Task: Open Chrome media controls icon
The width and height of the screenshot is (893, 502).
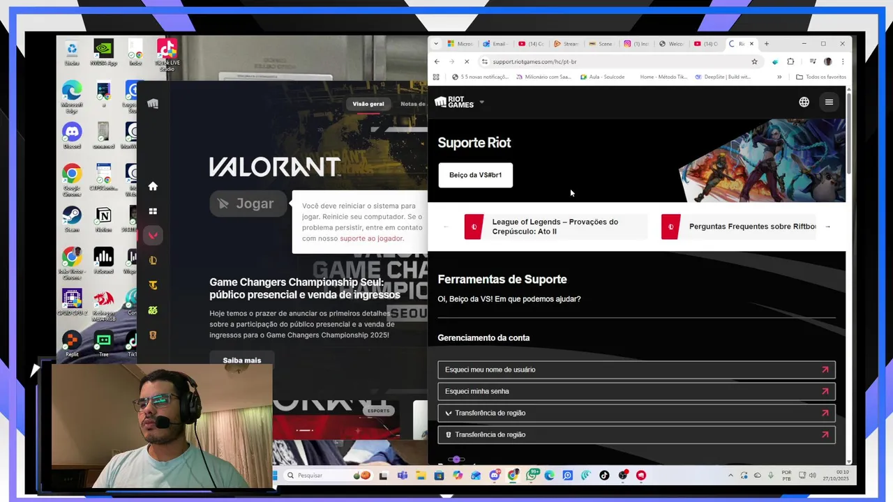Action: (813, 61)
